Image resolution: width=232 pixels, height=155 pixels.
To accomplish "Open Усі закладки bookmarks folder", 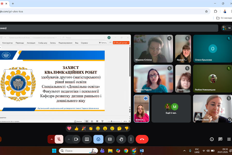I will click(x=224, y=18).
